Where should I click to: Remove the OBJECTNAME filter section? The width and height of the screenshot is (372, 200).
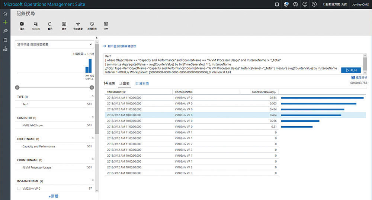(93, 138)
